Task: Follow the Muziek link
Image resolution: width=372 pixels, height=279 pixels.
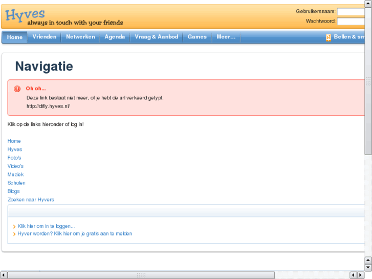Action: click(x=16, y=175)
